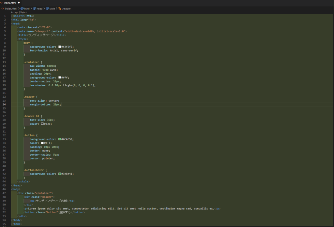Open the style breadcrumb segment
334x227 pixels.
pyautogui.click(x=52, y=9)
